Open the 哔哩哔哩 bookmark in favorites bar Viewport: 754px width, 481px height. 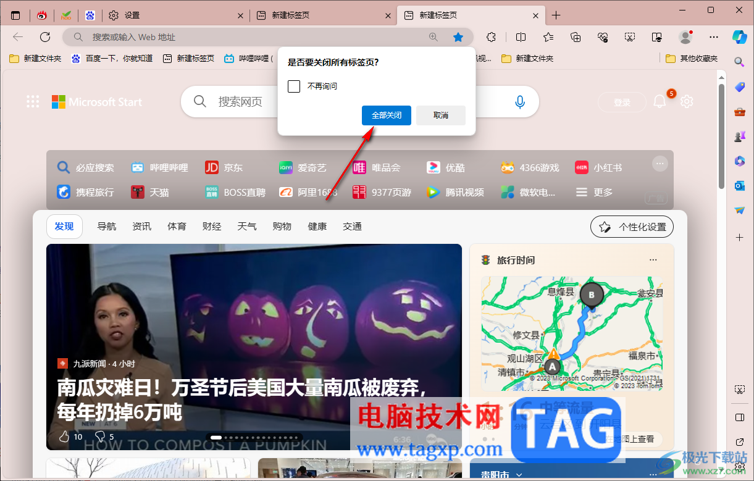click(247, 59)
